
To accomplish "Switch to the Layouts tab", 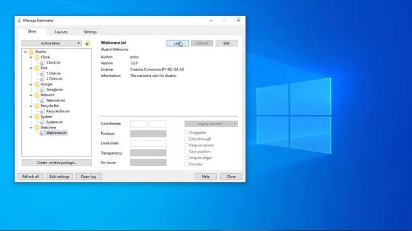I will pyautogui.click(x=61, y=31).
